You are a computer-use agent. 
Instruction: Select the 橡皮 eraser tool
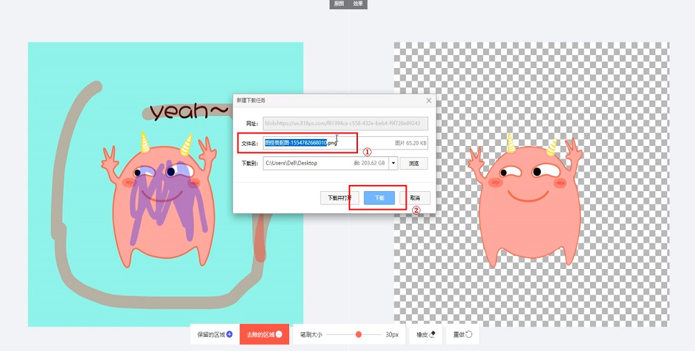[425, 334]
